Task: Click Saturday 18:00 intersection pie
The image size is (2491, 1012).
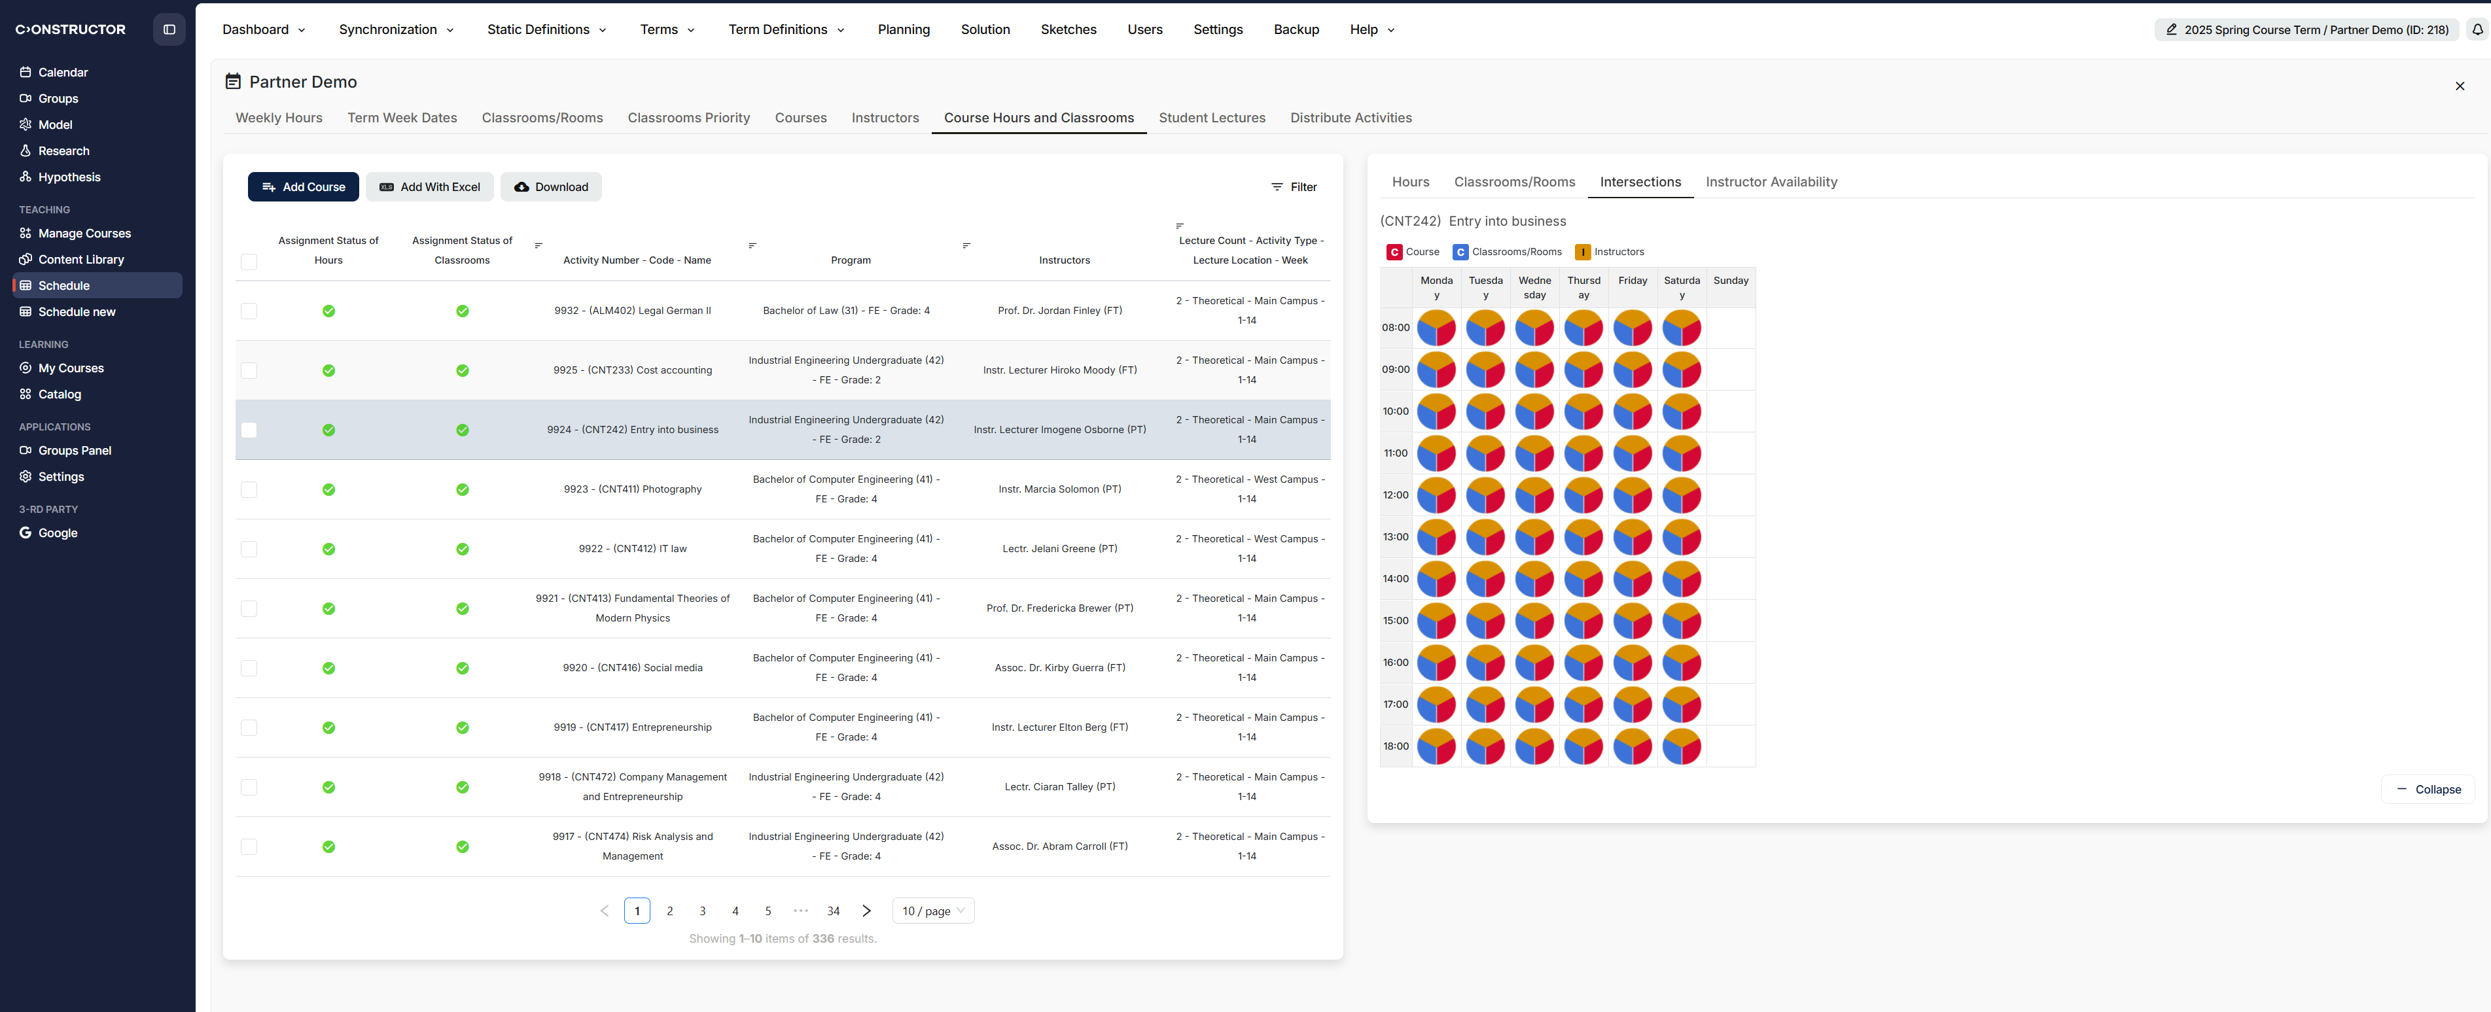Action: pyautogui.click(x=1682, y=746)
